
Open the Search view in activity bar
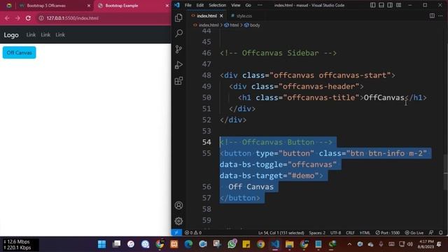coord(179,33)
